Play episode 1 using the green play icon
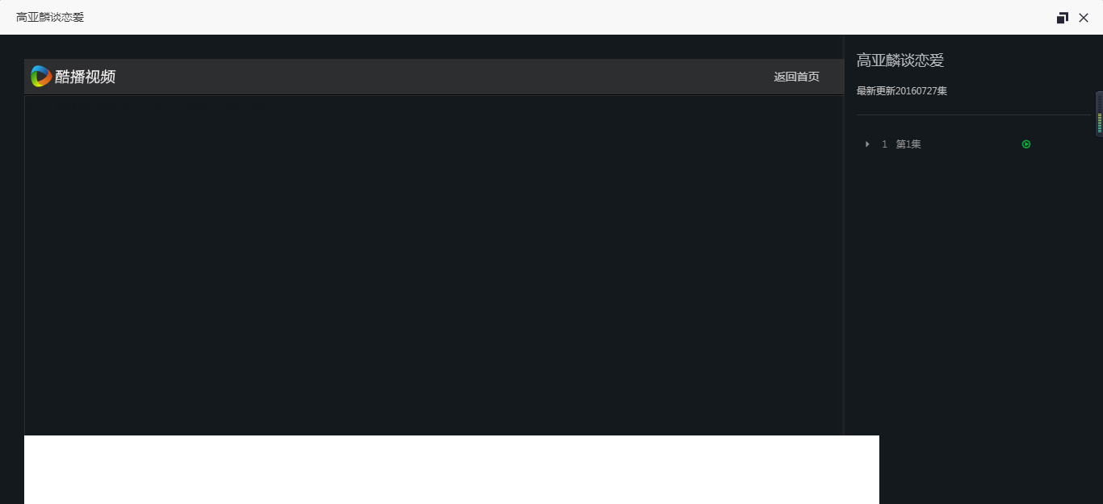Viewport: 1103px width, 504px height. pos(1026,144)
